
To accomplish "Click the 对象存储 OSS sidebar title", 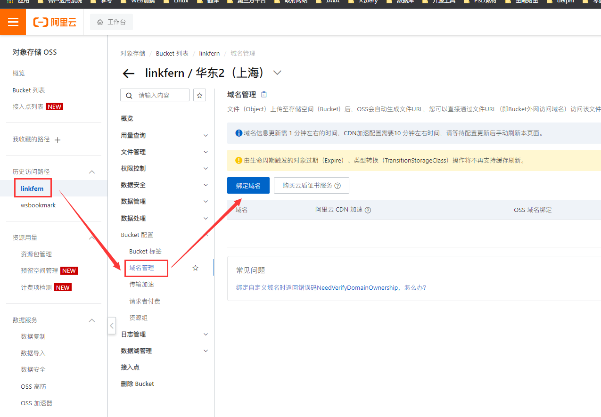I will click(34, 52).
